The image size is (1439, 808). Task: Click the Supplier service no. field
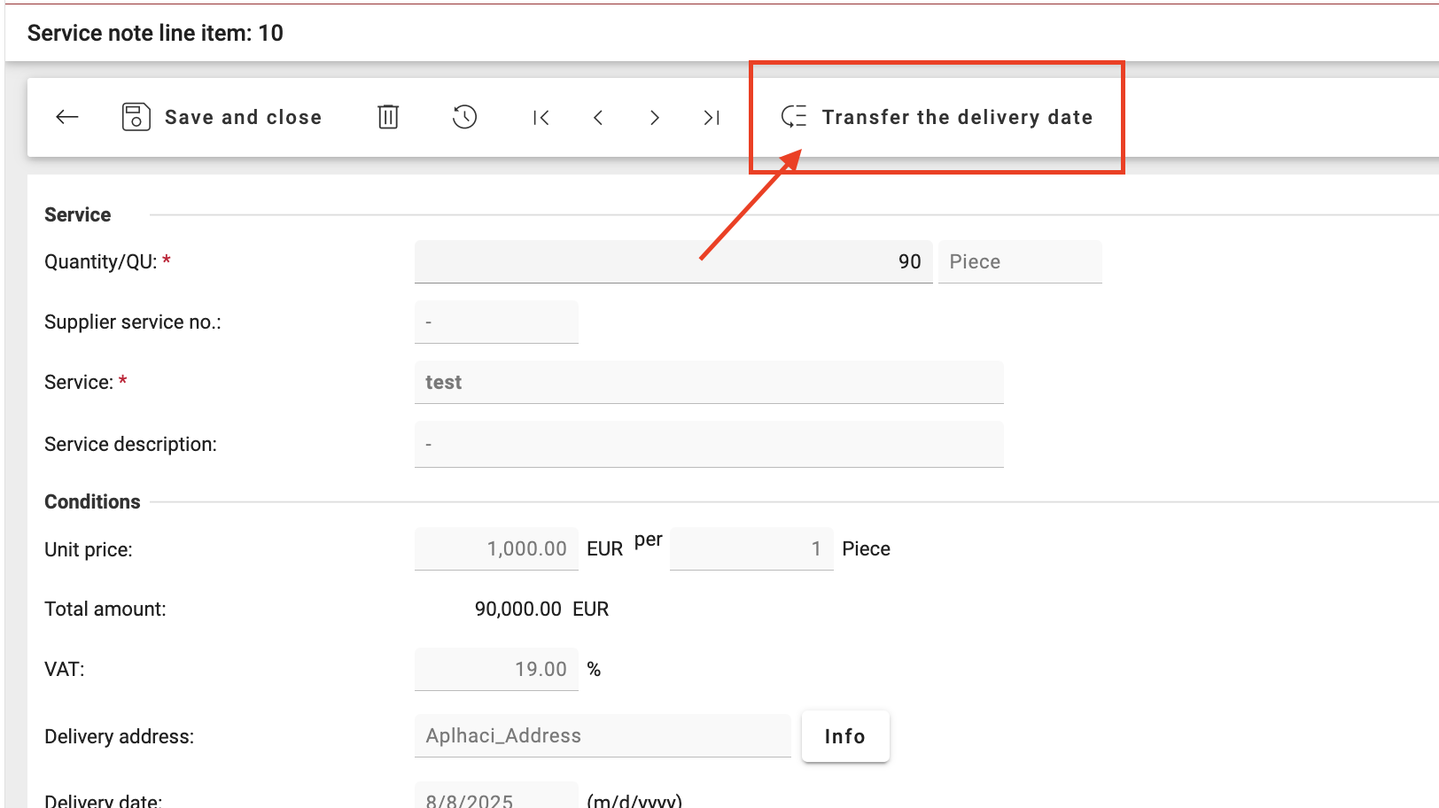tap(496, 322)
